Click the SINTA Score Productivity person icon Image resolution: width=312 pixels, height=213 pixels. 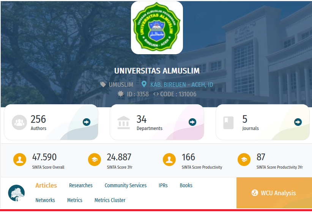pyautogui.click(x=169, y=160)
